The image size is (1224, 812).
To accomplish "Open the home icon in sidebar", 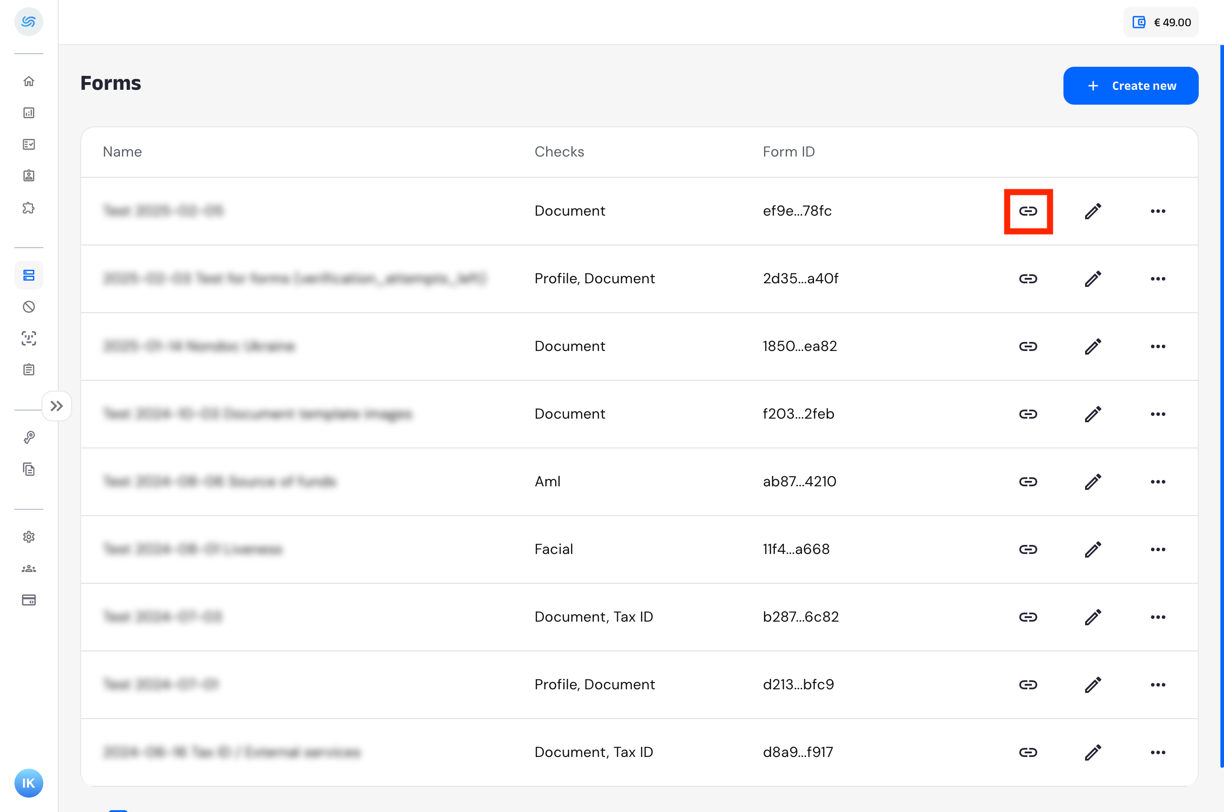I will tap(29, 81).
